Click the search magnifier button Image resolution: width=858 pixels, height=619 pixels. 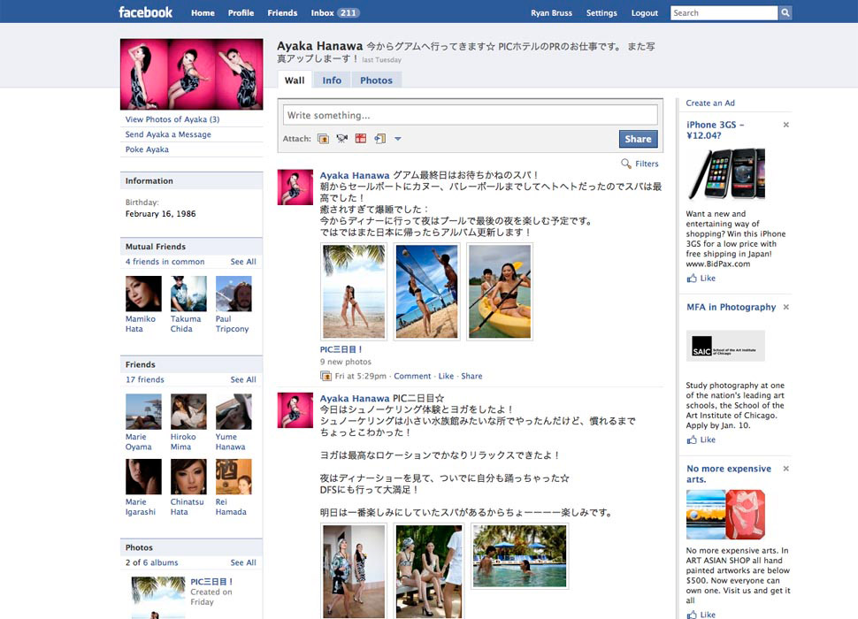point(785,12)
